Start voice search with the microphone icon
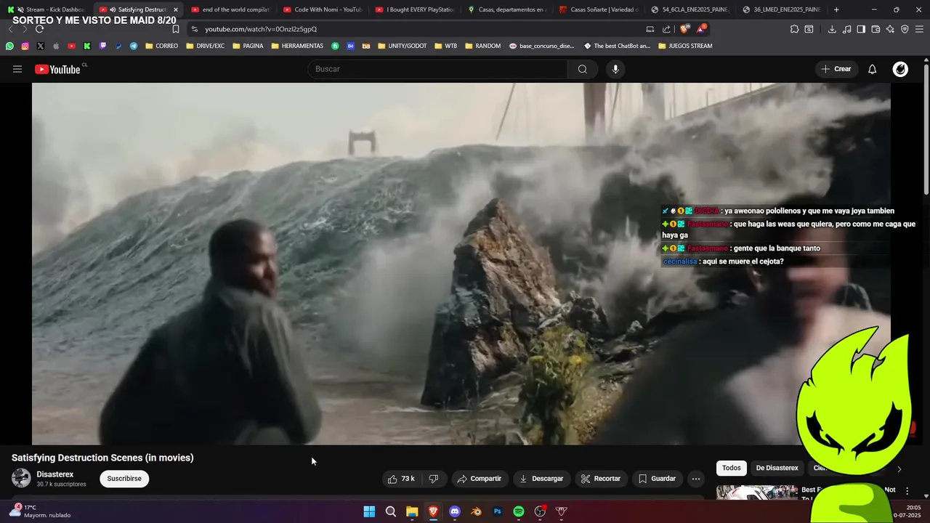This screenshot has height=523, width=930. tap(615, 69)
